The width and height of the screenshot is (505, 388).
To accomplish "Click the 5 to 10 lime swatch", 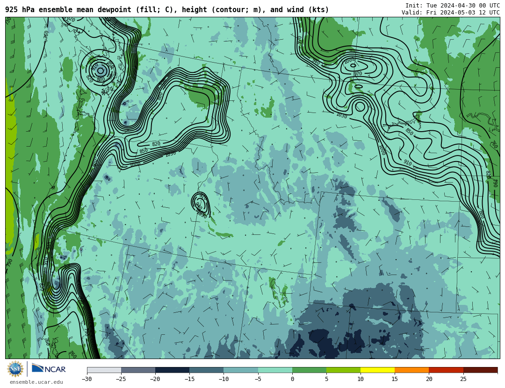I will pyautogui.click(x=343, y=370).
